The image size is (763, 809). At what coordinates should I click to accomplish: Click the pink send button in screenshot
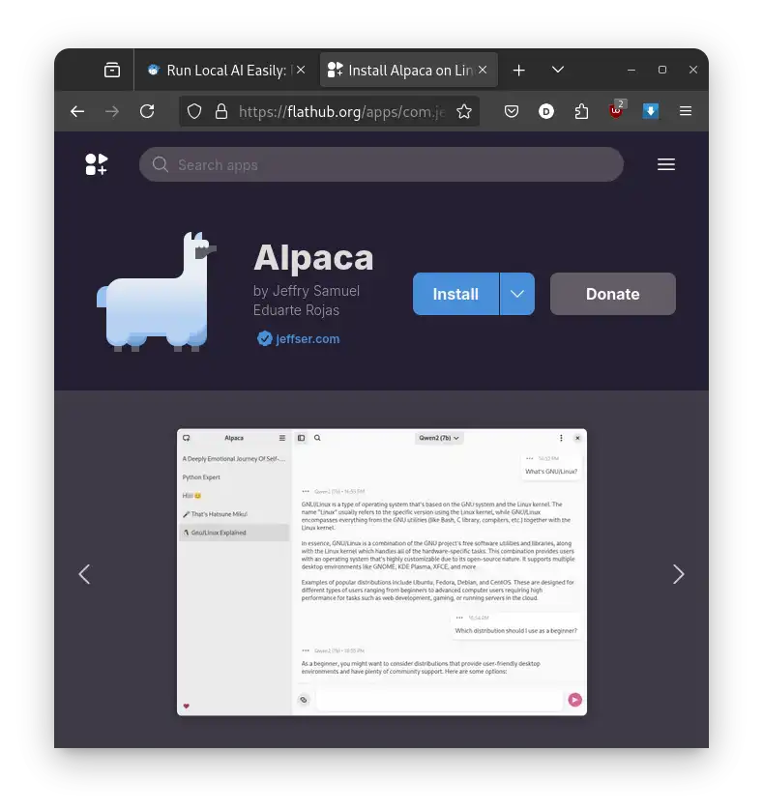click(x=574, y=700)
